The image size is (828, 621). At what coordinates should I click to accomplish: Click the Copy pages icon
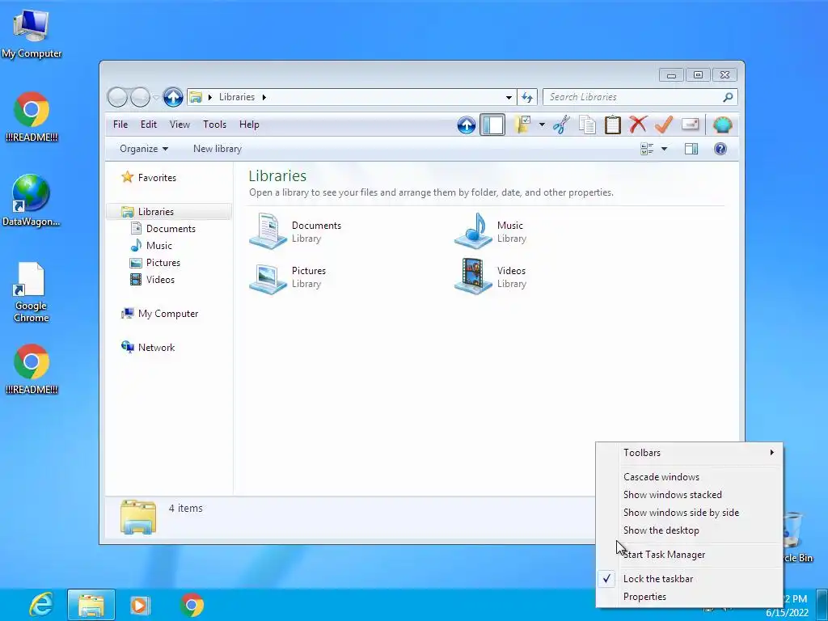[587, 125]
